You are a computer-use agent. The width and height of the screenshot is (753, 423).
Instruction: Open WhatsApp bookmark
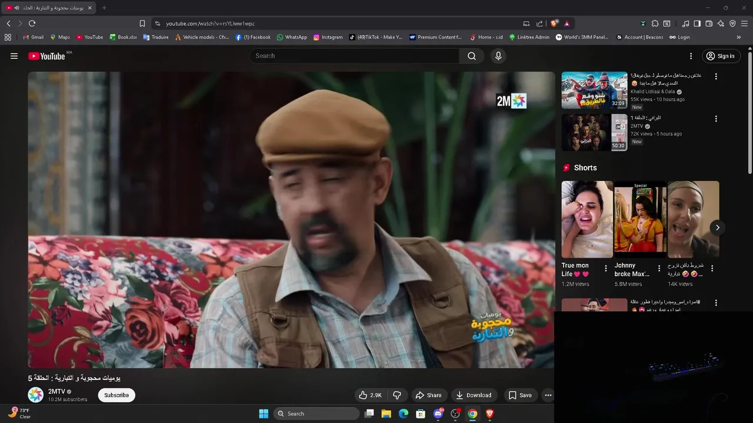click(292, 37)
